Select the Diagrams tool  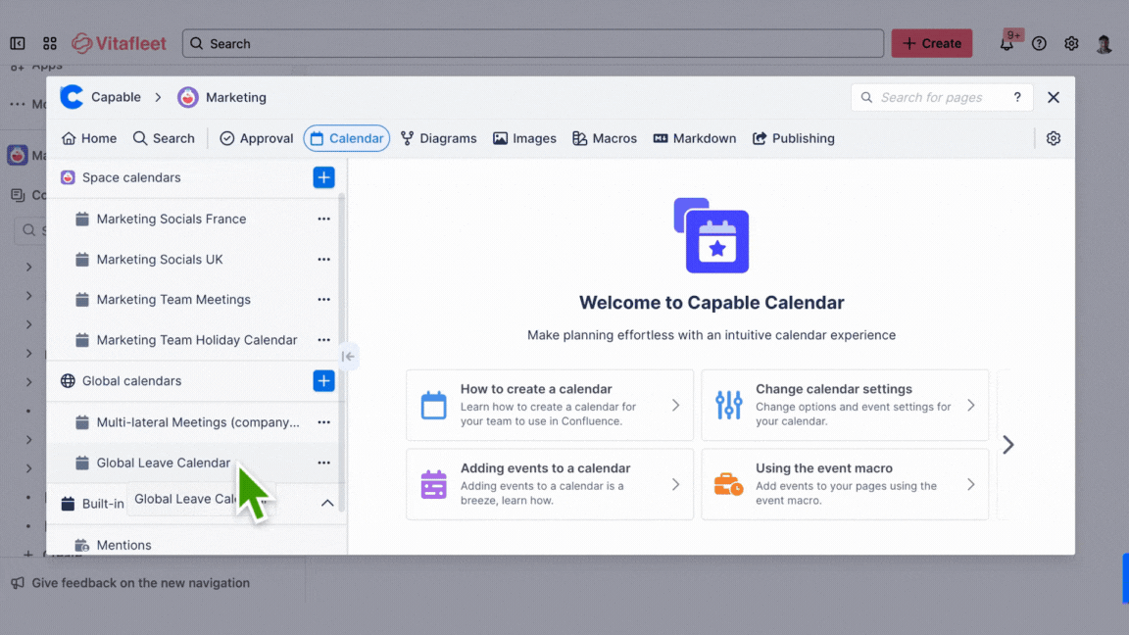click(x=438, y=138)
